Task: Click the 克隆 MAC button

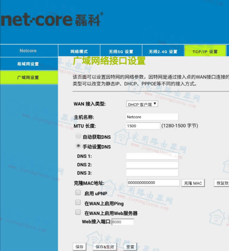Action: click(193, 183)
